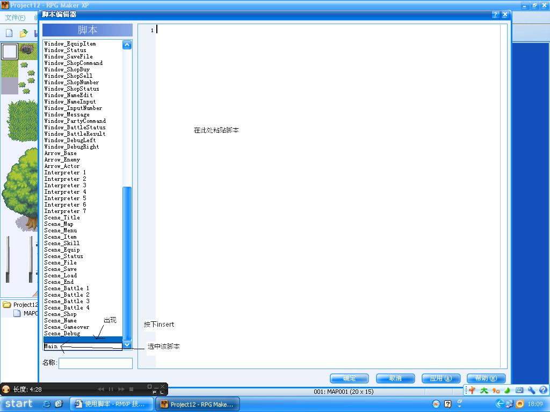
Task: Open the 文件(F) menu
Action: 15,18
